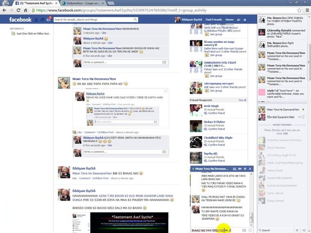Viewport: 311px width, 233px height.
Task: Click the search magnifier icon
Action: point(135,19)
